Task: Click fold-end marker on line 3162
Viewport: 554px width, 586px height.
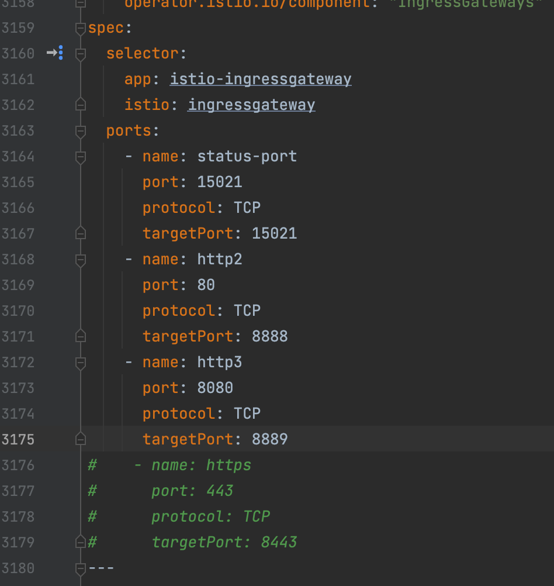Action: pyautogui.click(x=81, y=105)
